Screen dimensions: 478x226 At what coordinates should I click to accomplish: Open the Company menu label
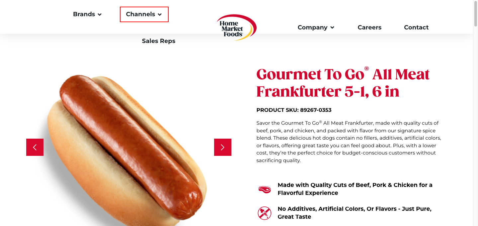click(x=312, y=27)
